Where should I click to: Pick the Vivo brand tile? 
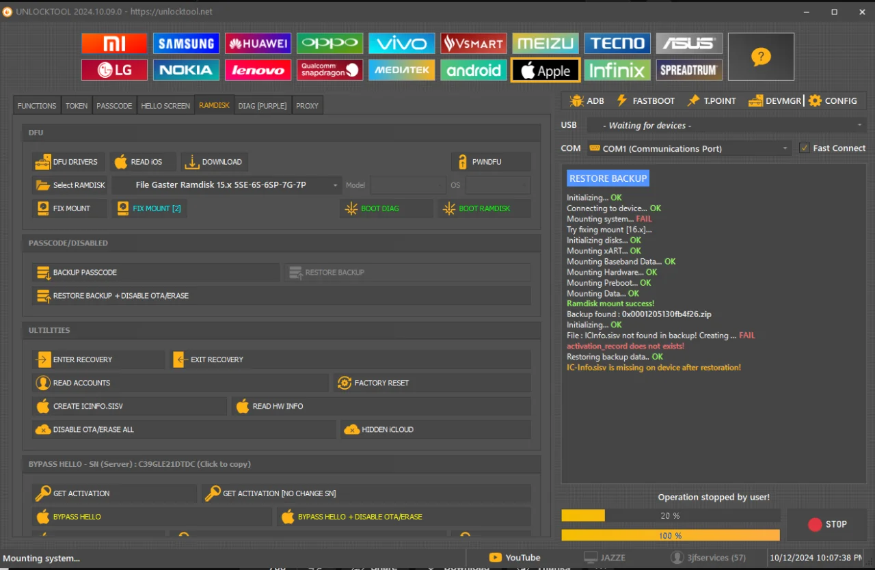point(401,43)
